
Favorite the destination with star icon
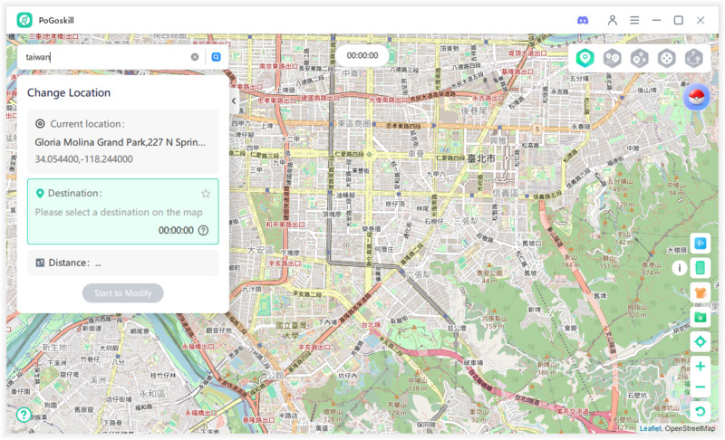click(206, 194)
